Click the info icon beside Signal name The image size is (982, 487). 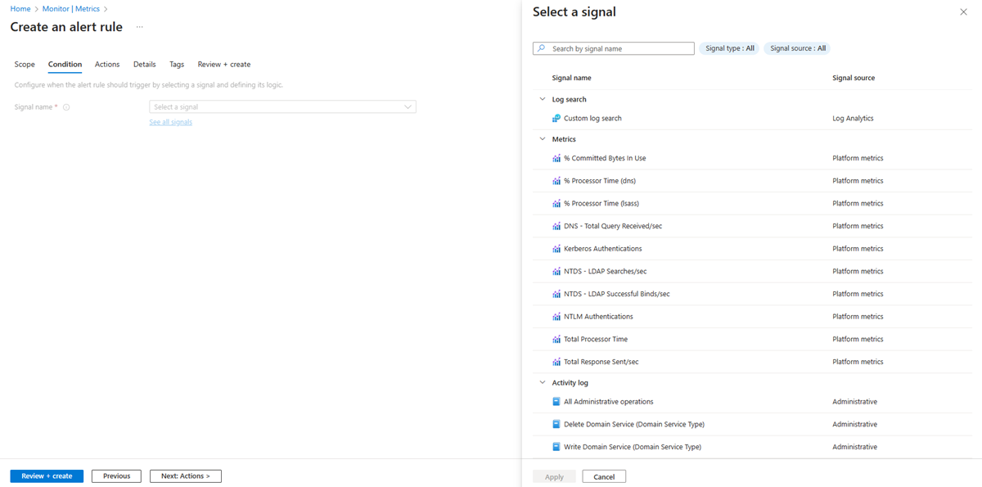66,107
